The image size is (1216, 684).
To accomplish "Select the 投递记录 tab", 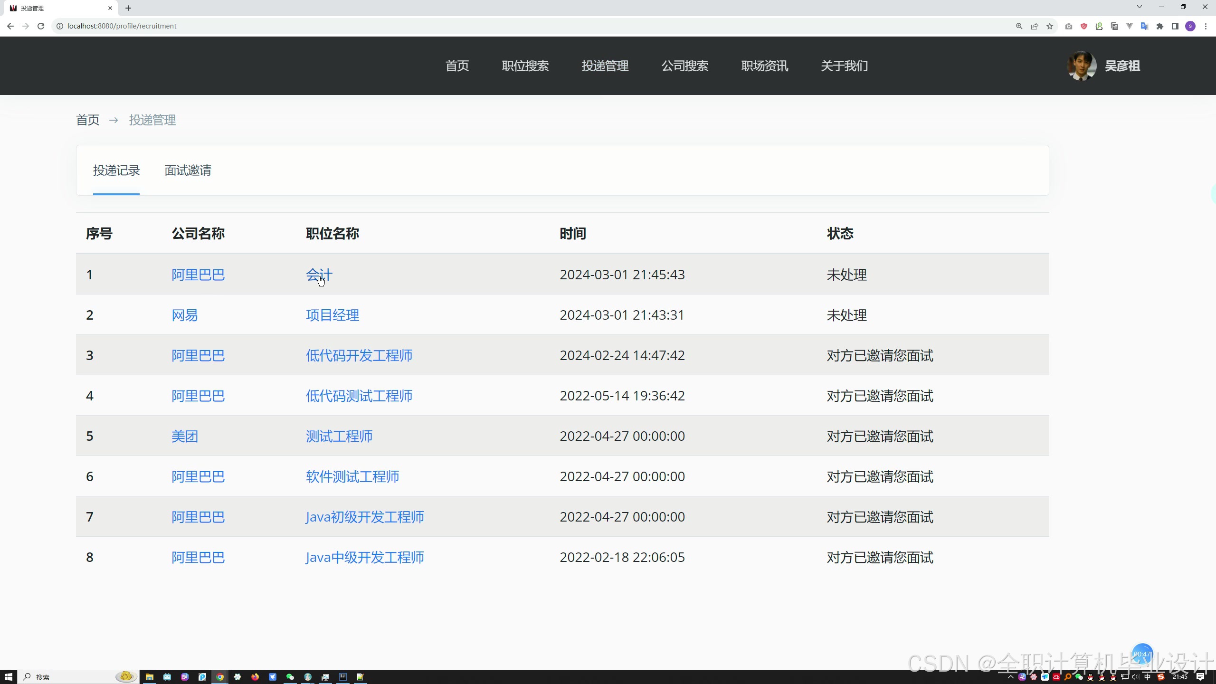I will pos(116,170).
